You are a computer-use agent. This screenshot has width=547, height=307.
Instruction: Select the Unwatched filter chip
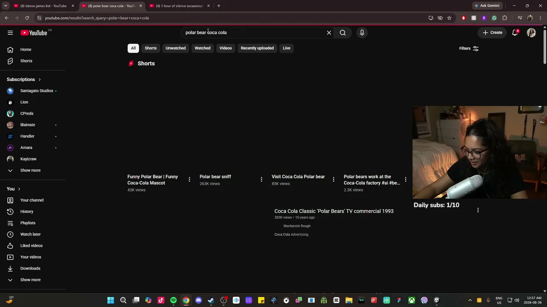176,48
